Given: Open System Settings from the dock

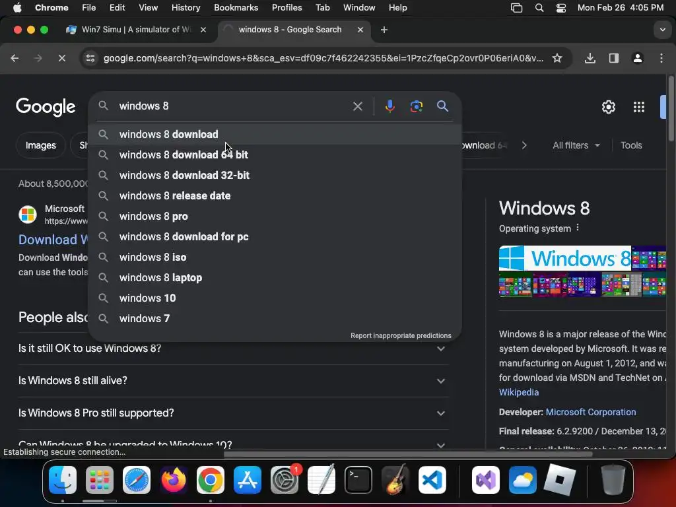Looking at the screenshot, I should tap(285, 480).
